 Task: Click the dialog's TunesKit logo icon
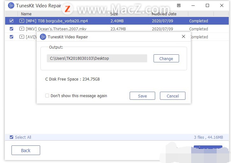pyautogui.click(x=43, y=37)
